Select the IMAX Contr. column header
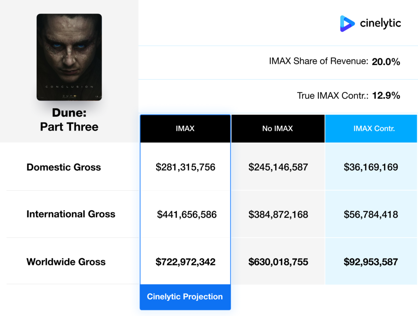418x316 pixels. 371,129
